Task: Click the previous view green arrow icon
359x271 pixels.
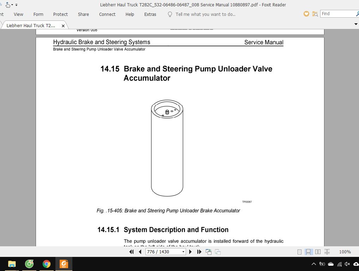Action: click(208, 252)
